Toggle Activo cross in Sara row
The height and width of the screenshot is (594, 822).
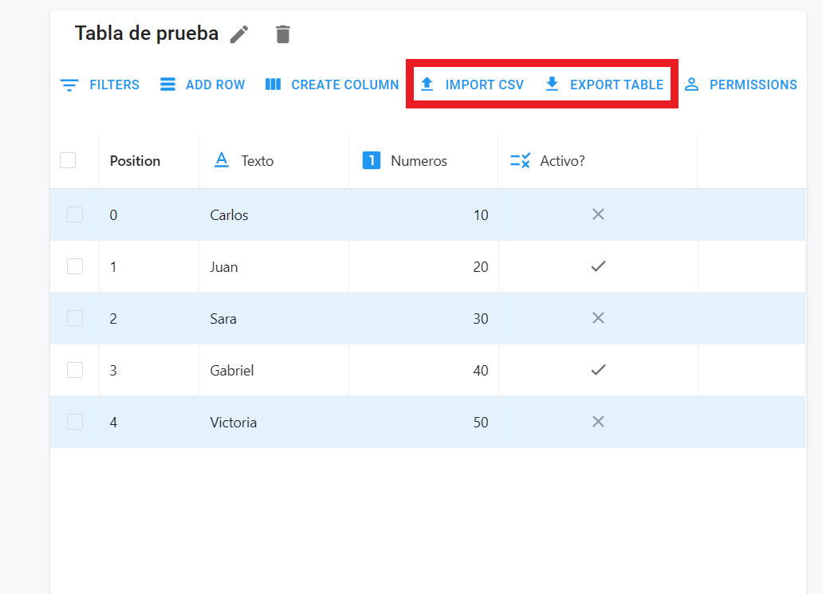(598, 317)
